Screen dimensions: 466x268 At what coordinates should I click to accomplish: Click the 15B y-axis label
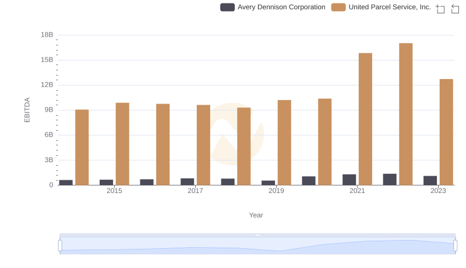[47, 60]
